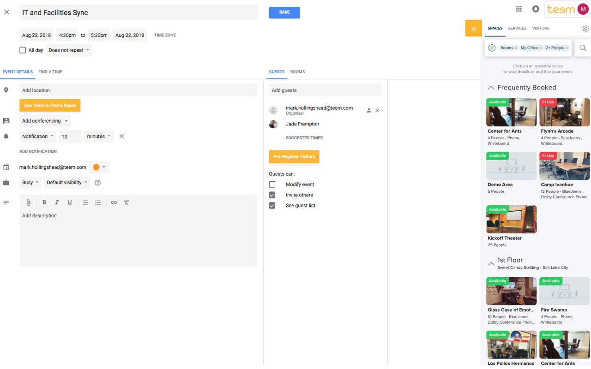Image resolution: width=591 pixels, height=369 pixels.
Task: Click the blue Save button
Action: 284,12
